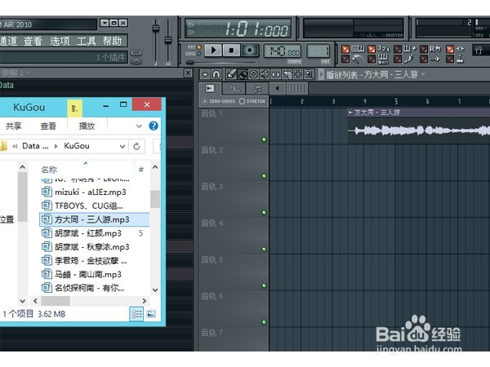Image resolution: width=490 pixels, height=367 pixels.
Task: Toggle the metronome button
Action: [354, 59]
